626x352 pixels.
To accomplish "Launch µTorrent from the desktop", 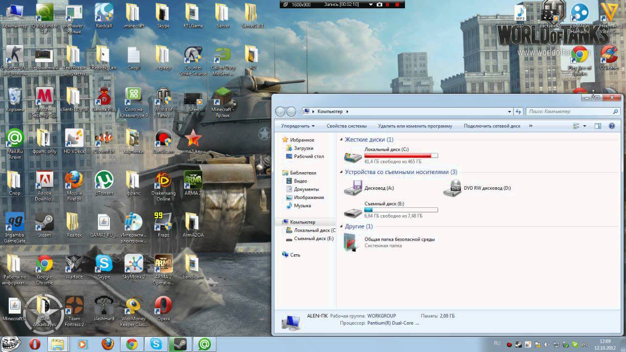I will [x=104, y=184].
